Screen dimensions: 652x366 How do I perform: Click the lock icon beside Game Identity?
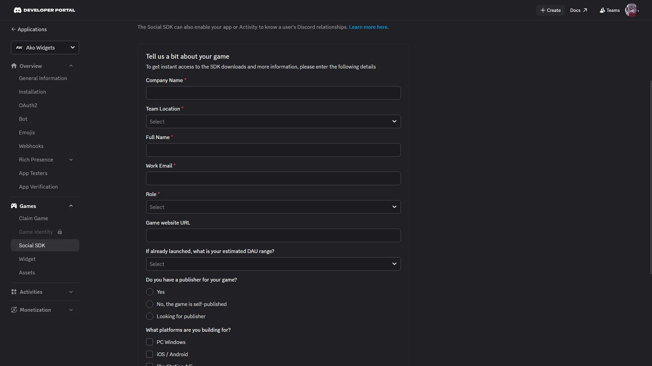[60, 232]
